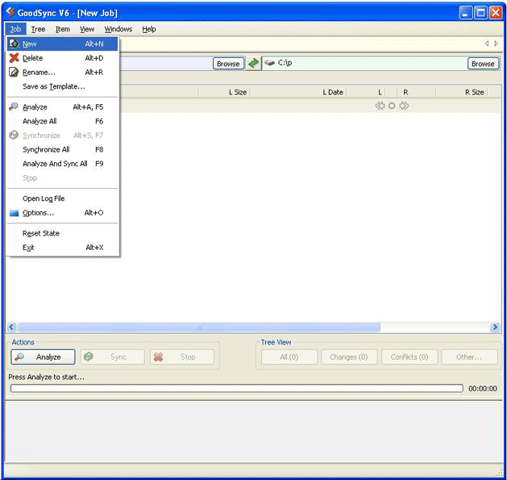507x480 pixels.
Task: Choose New from the Job menu
Action: [62, 44]
